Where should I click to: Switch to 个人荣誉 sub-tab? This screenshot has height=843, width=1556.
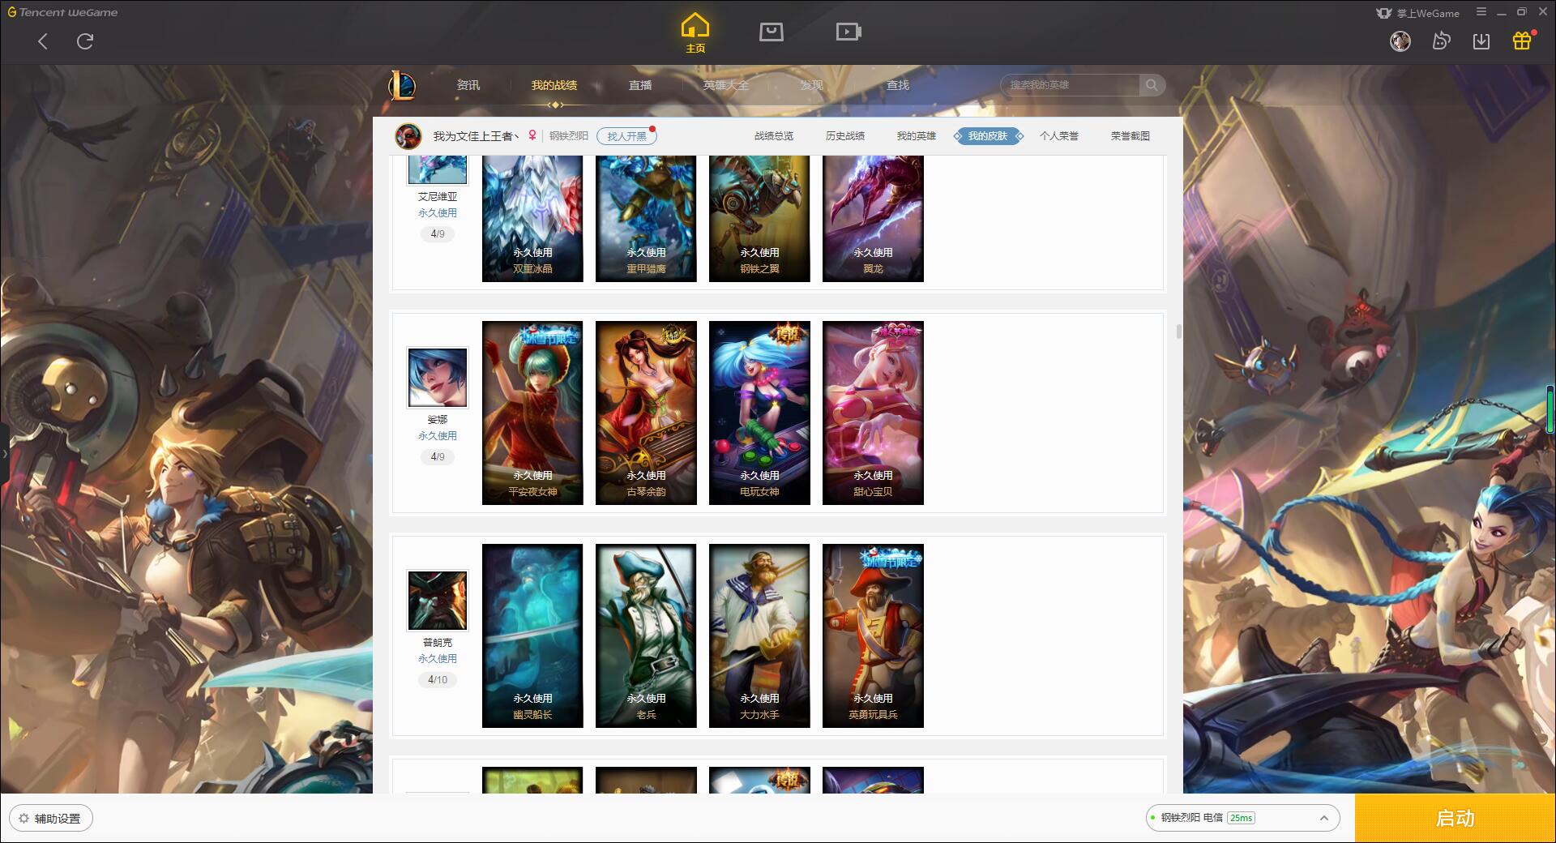pyautogui.click(x=1059, y=136)
